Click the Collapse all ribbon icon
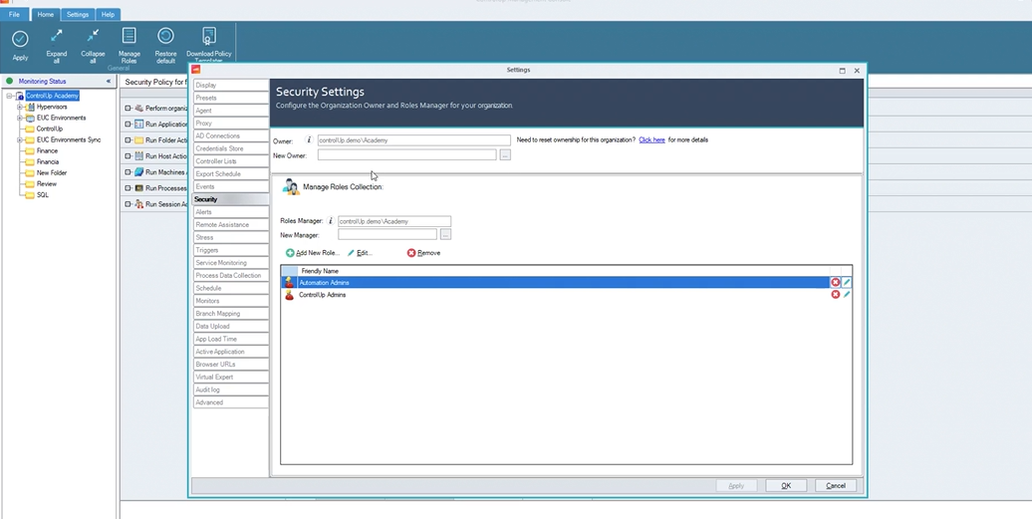 tap(93, 36)
